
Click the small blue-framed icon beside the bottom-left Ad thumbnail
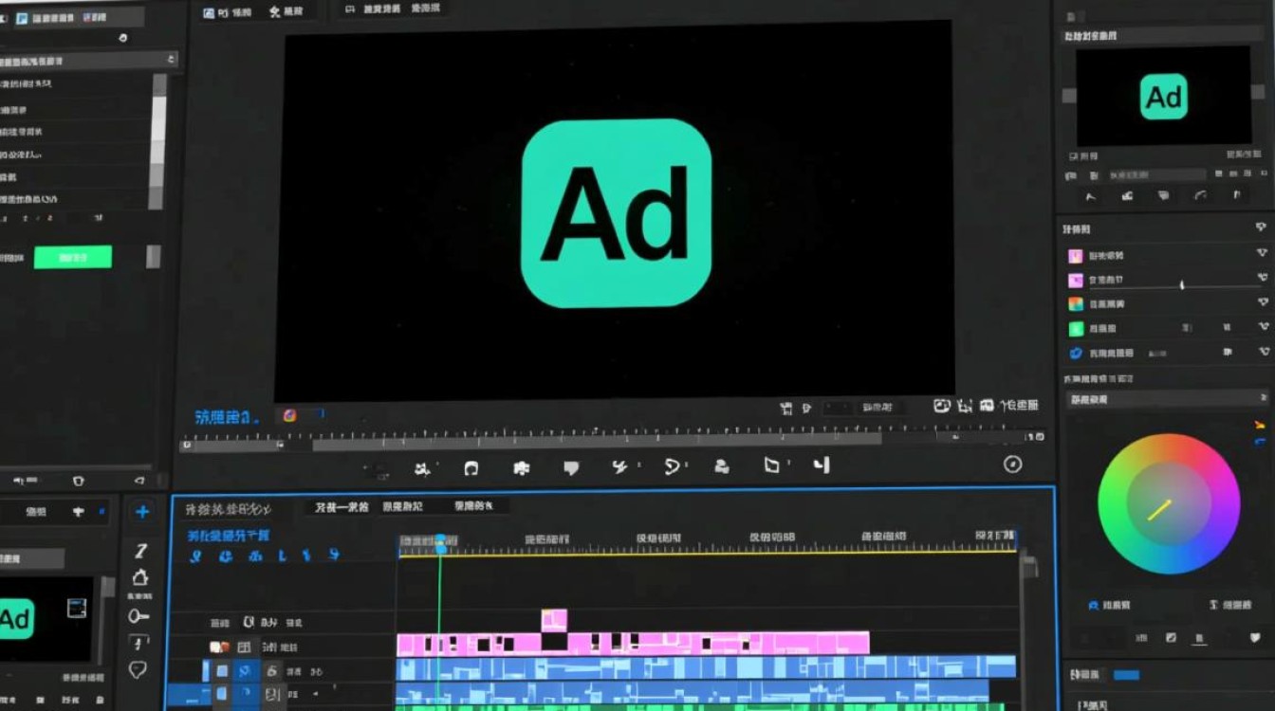pos(76,610)
